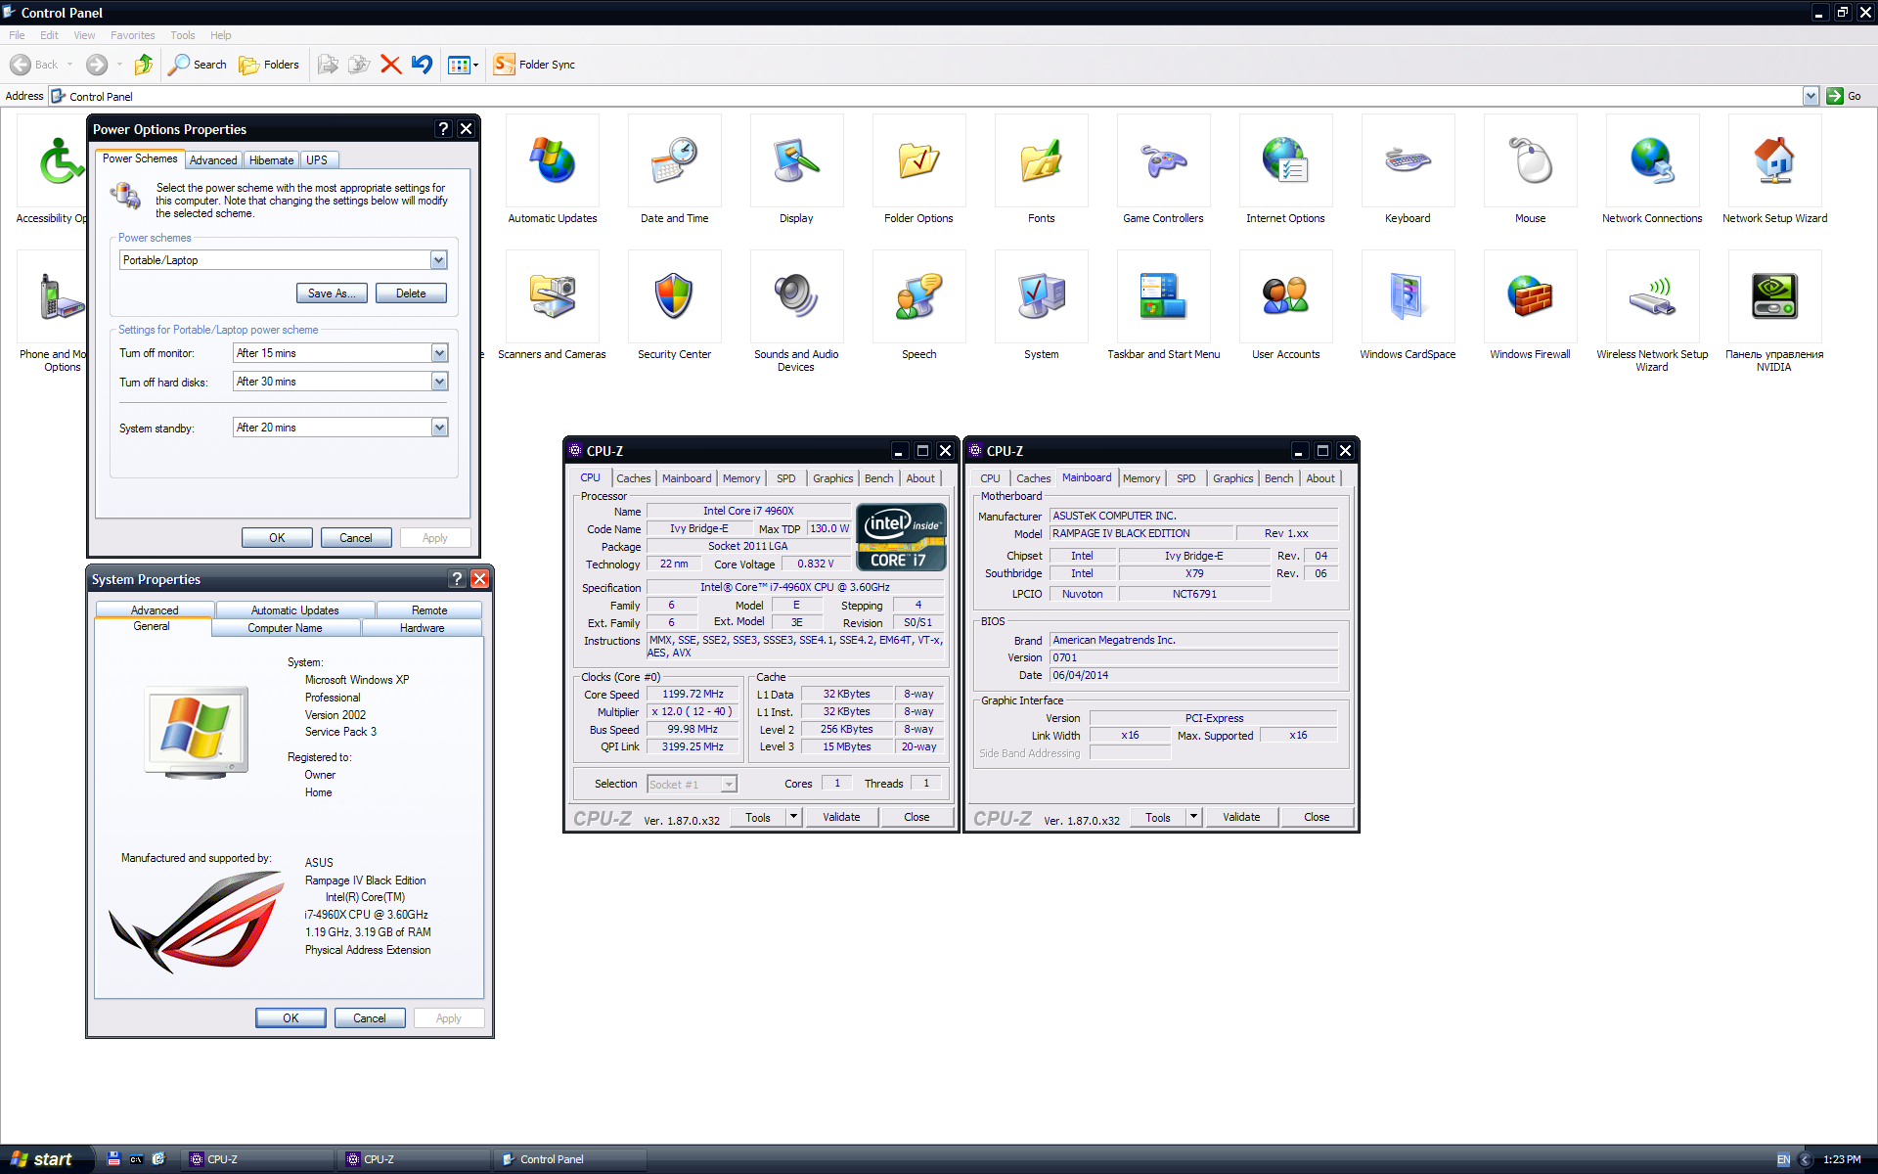Open the CPU-Z Tools dropdown arrow
The image size is (1878, 1174).
(x=793, y=817)
